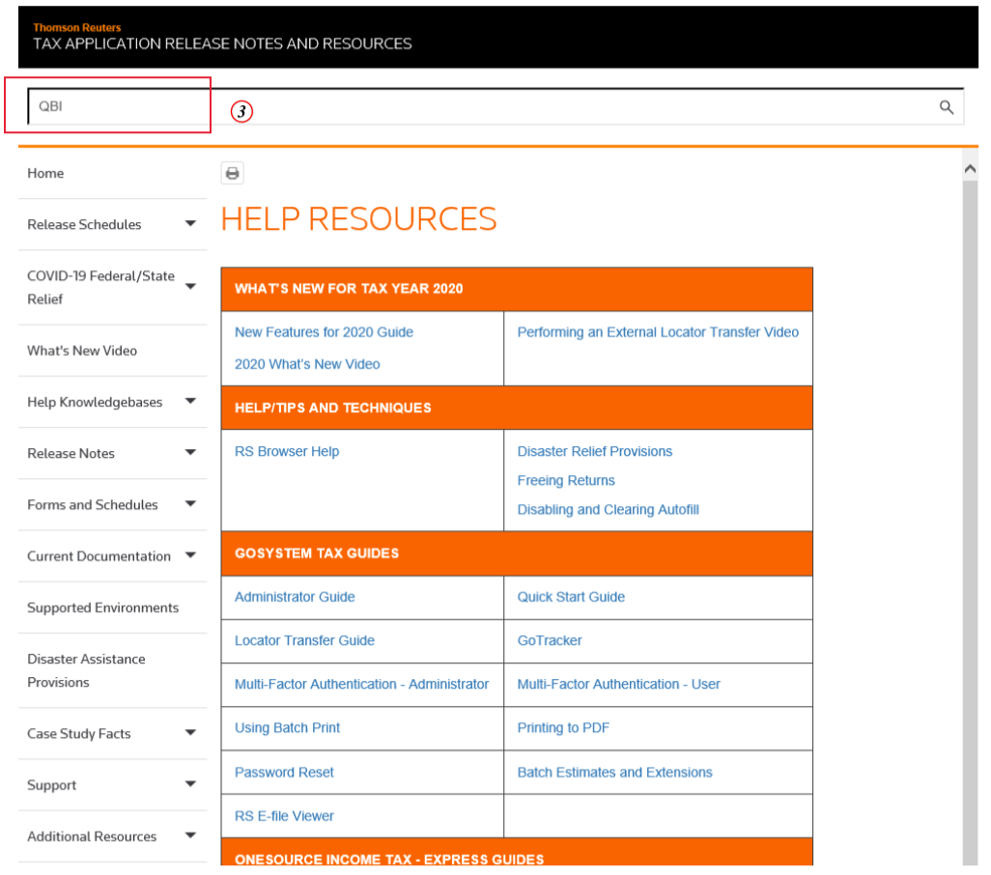The image size is (991, 875).
Task: Open Disabling and Clearing Autofill link
Action: [608, 510]
